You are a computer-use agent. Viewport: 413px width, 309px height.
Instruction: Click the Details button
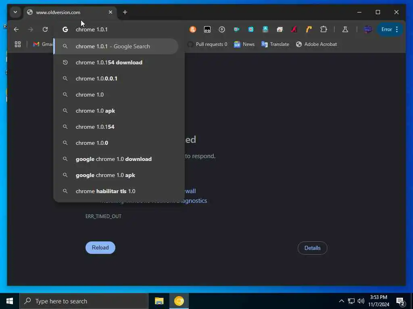pyautogui.click(x=313, y=248)
